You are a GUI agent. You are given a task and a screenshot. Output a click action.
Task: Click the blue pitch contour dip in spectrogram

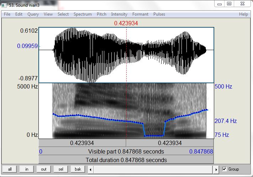(154, 136)
